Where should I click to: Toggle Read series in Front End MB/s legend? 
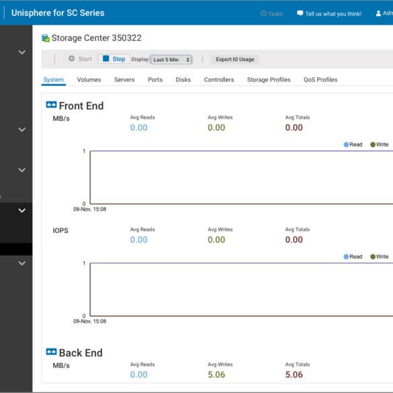(353, 144)
